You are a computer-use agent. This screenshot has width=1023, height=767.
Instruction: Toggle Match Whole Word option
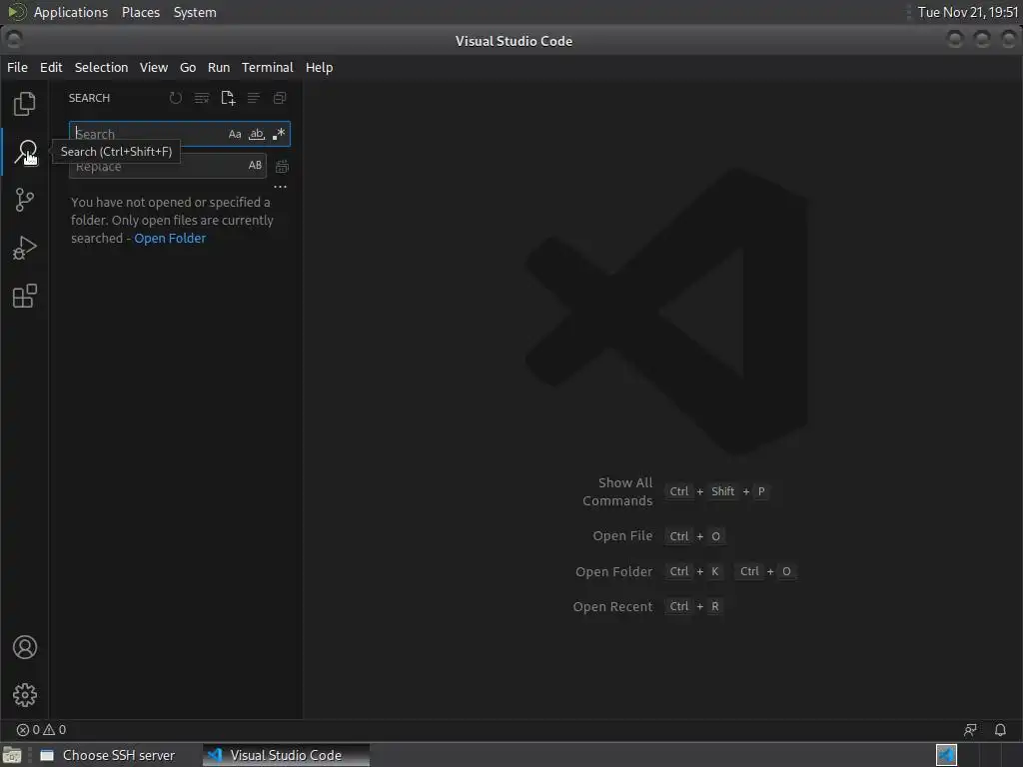(x=257, y=135)
